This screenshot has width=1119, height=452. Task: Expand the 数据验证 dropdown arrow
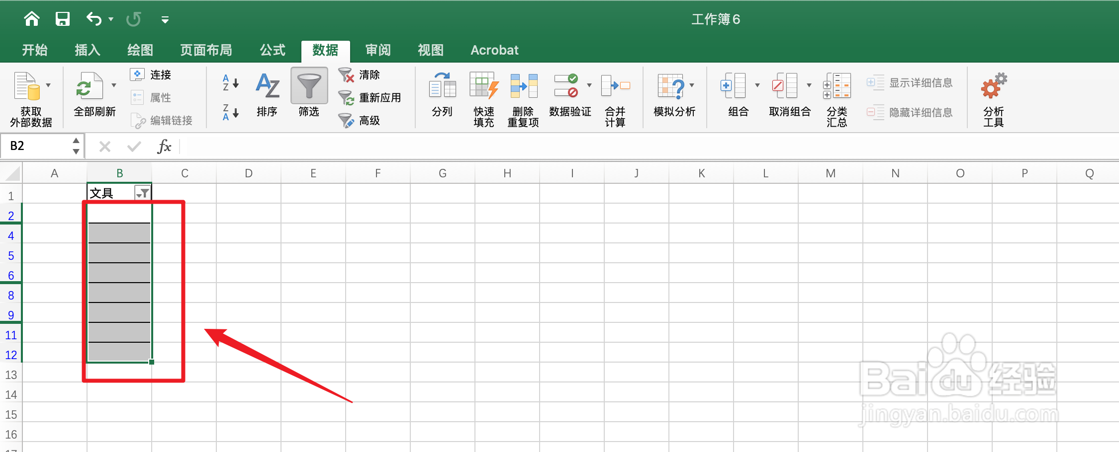(589, 85)
